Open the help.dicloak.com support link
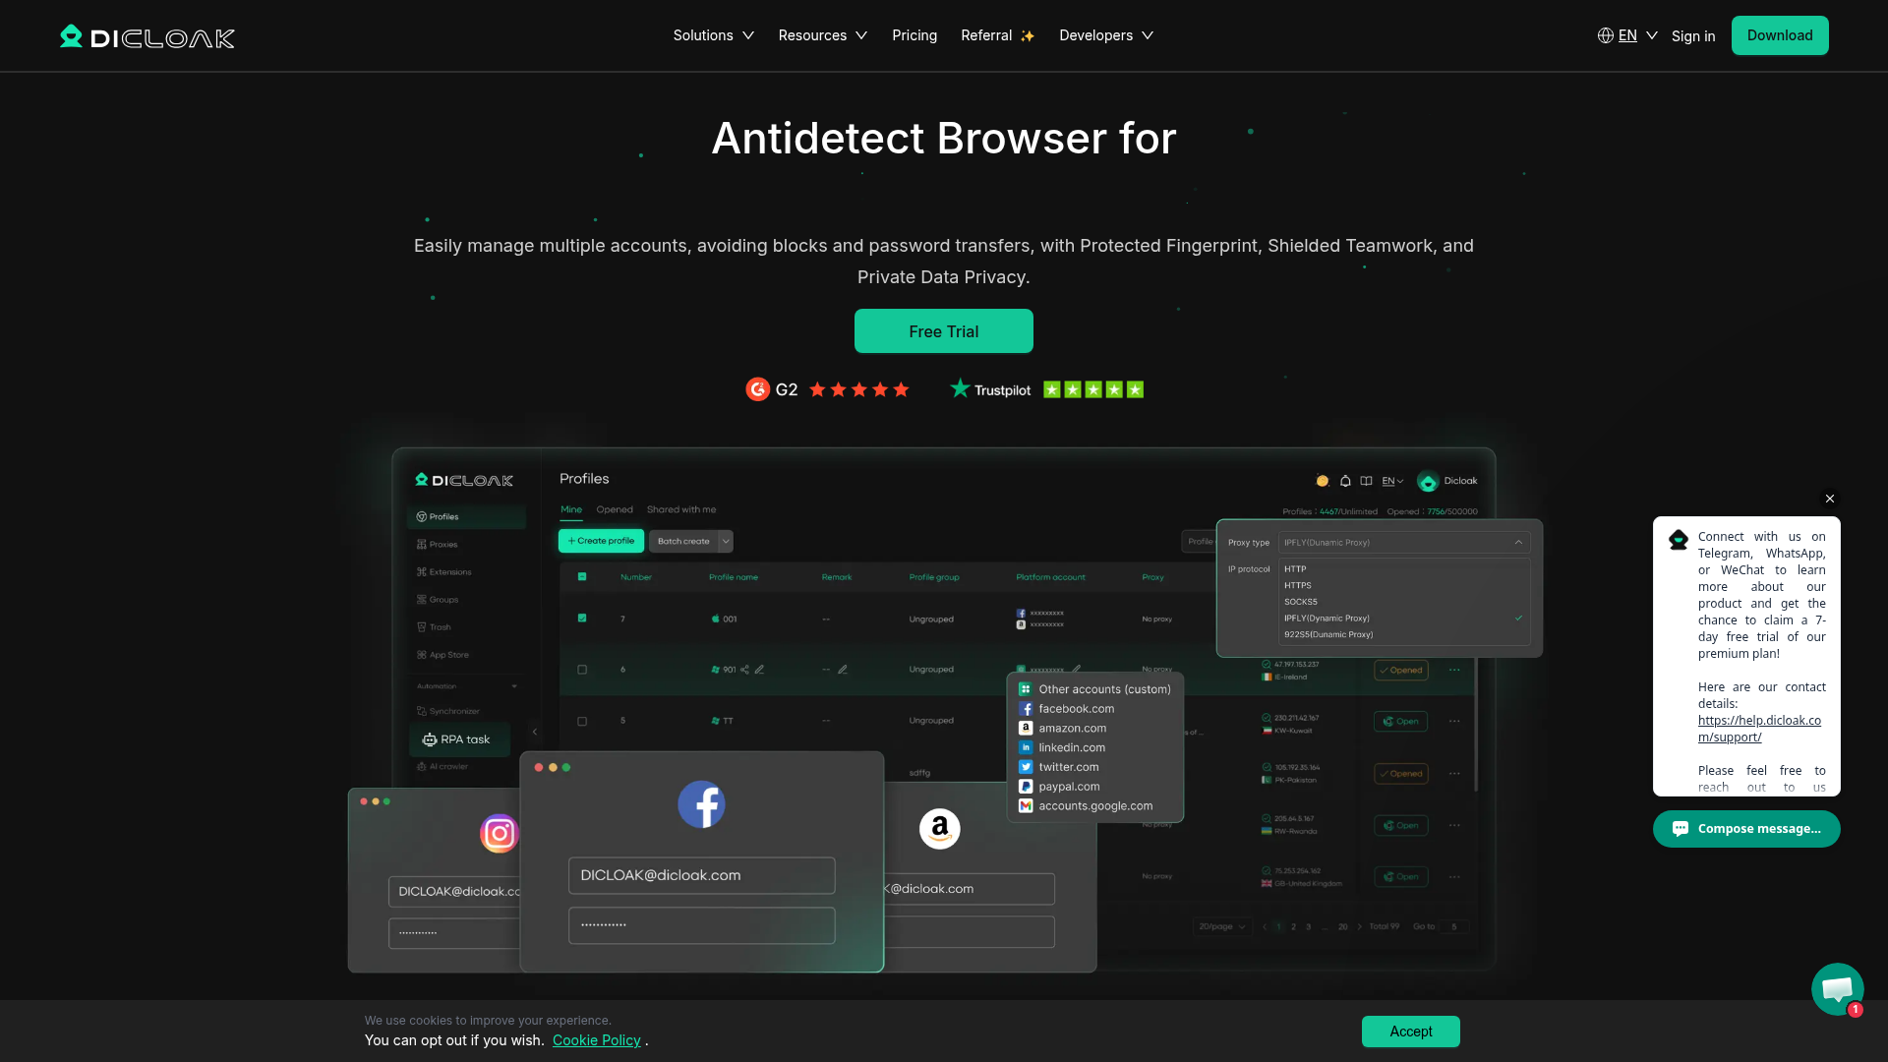Image resolution: width=1888 pixels, height=1062 pixels. [1759, 729]
